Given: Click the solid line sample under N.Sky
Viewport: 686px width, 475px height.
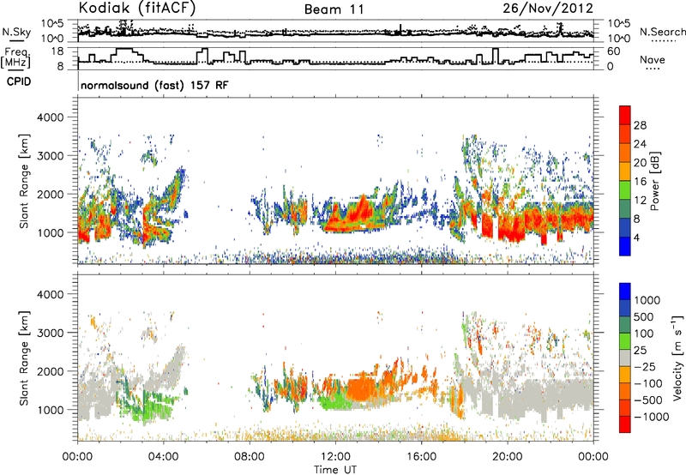Looking at the screenshot, I should [x=16, y=40].
